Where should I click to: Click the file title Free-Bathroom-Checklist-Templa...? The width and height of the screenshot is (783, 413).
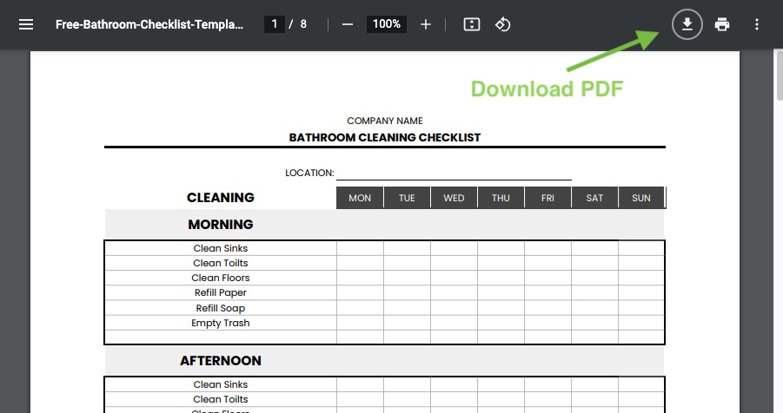coord(149,24)
